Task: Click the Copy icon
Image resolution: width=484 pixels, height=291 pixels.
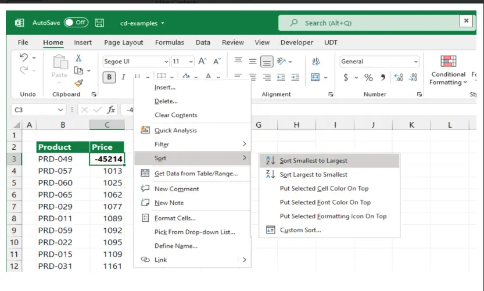Action: pos(78,71)
